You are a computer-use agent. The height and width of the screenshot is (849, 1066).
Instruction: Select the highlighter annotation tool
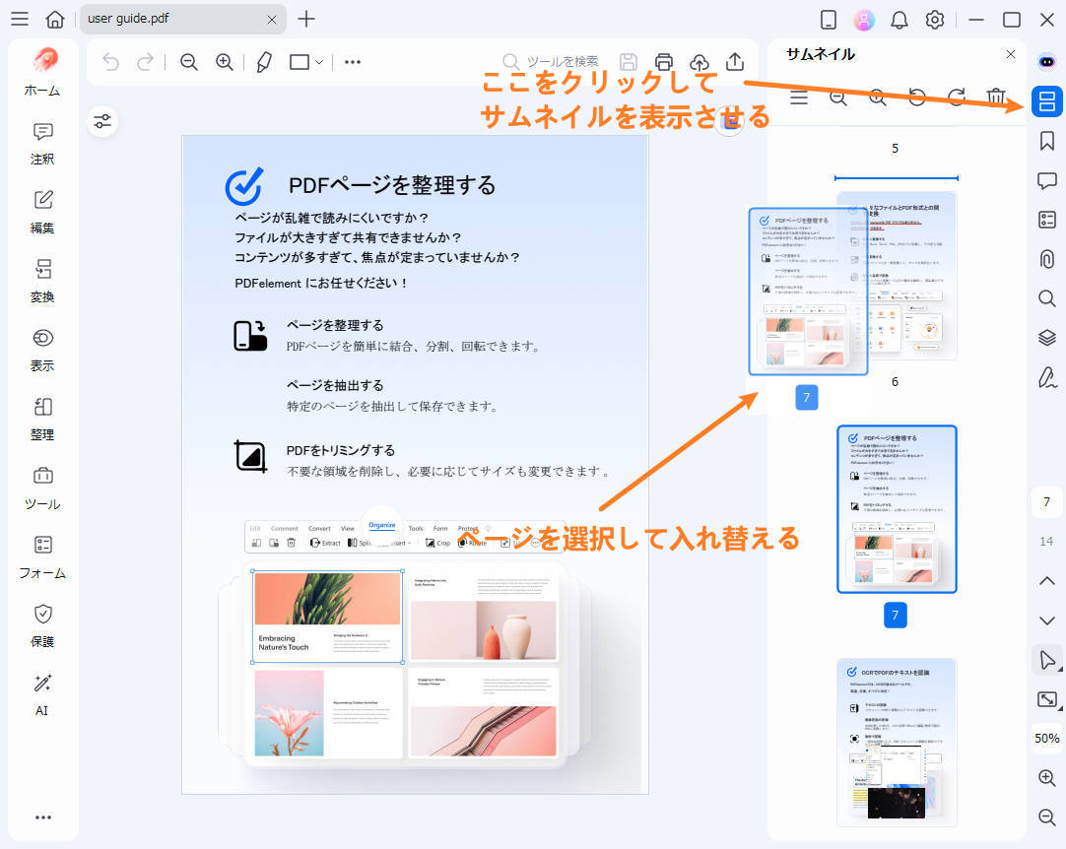264,62
